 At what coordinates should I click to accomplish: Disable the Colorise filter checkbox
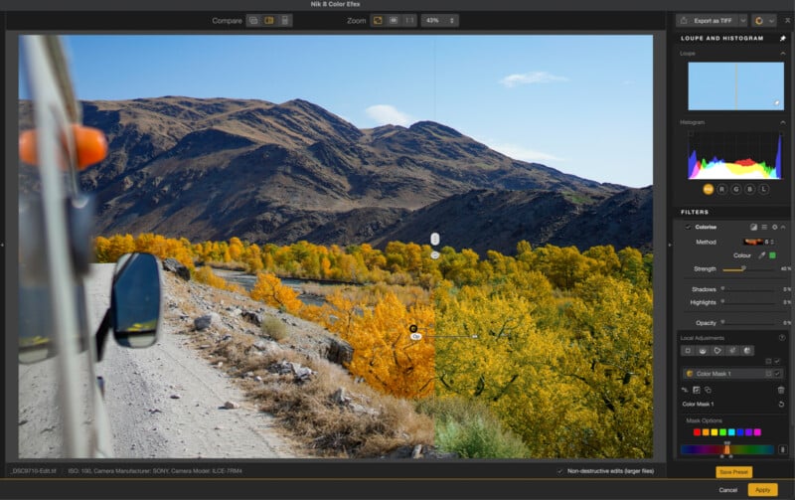pos(687,228)
